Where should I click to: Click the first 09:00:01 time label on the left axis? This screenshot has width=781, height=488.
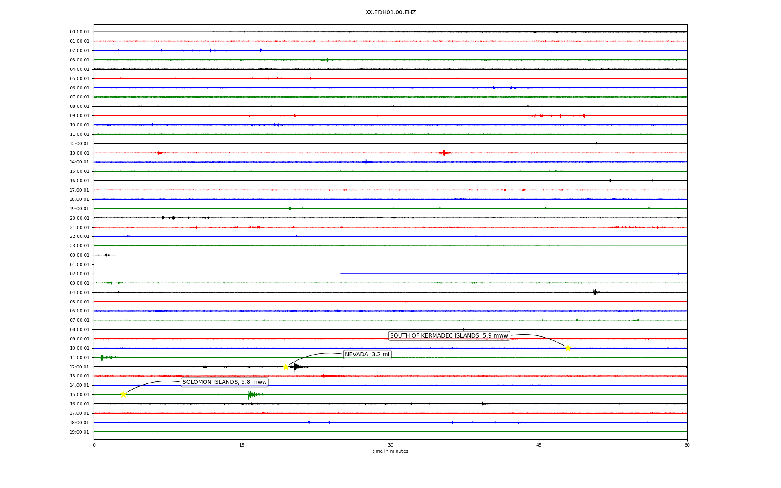point(79,116)
